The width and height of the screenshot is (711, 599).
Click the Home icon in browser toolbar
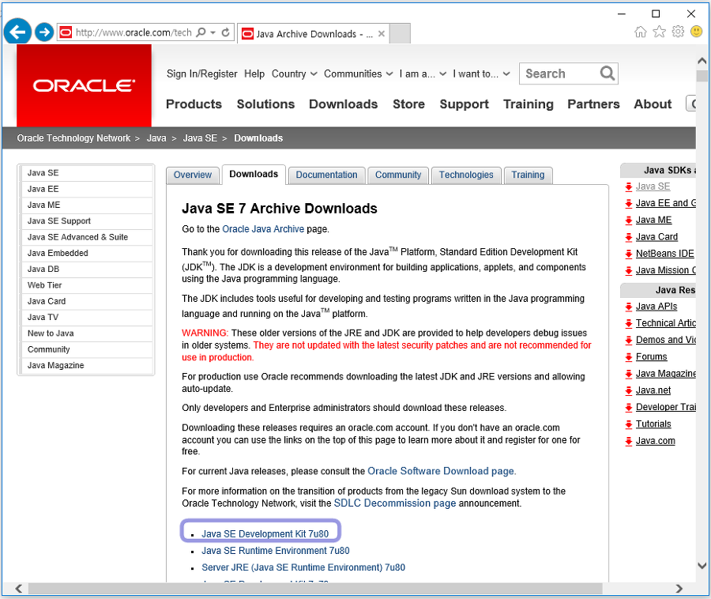pyautogui.click(x=640, y=32)
